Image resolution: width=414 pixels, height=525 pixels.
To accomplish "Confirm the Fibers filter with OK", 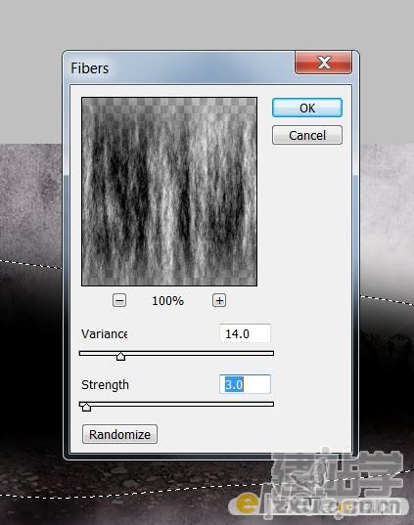I will click(x=307, y=108).
